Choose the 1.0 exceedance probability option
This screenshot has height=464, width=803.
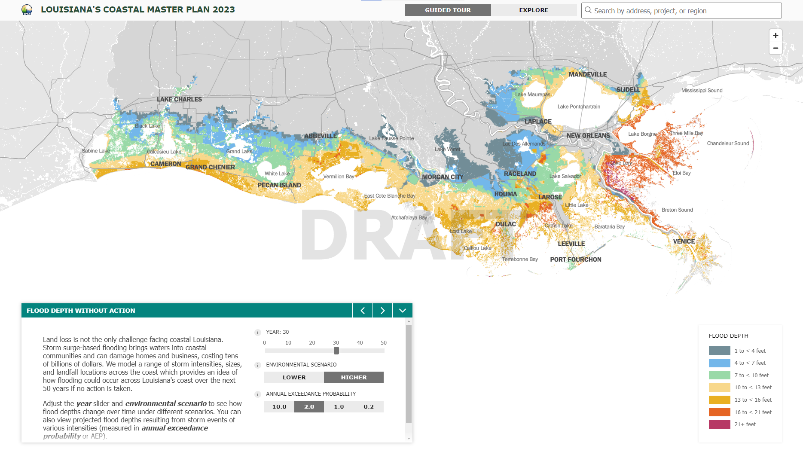339,406
